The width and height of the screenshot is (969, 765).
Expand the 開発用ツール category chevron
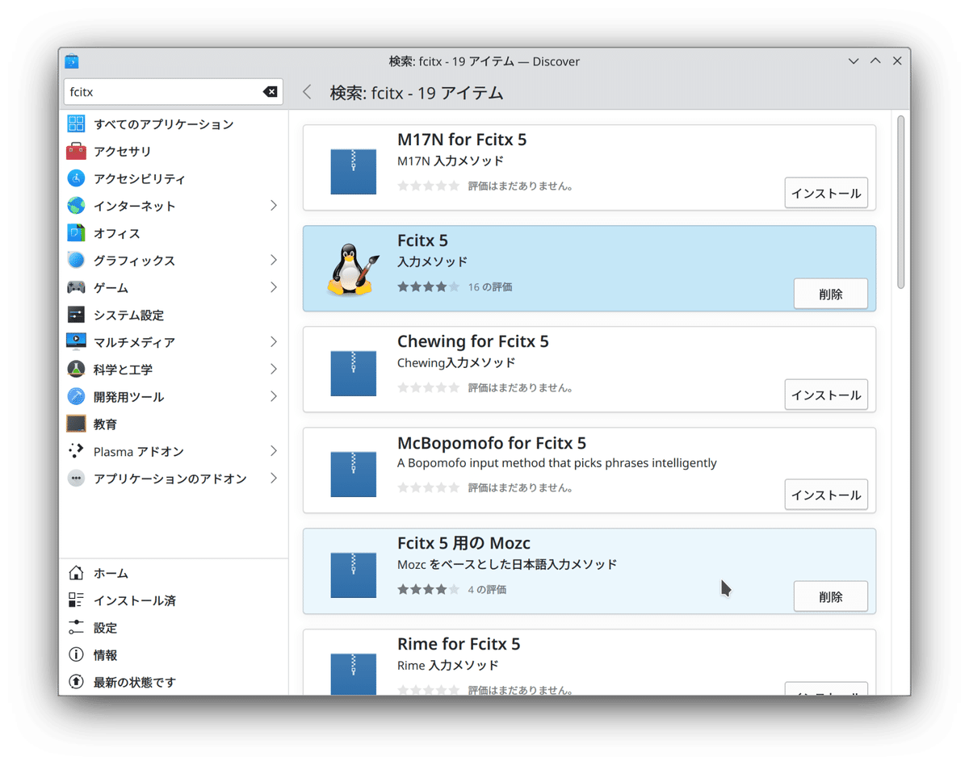[274, 396]
